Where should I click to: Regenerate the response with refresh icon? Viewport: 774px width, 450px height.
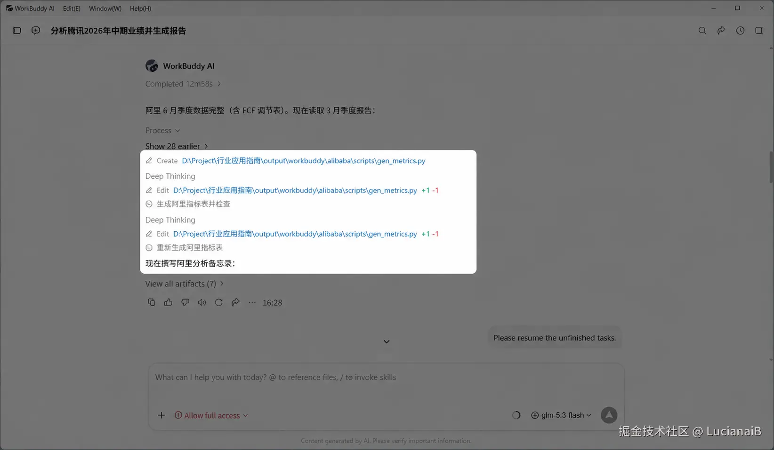click(218, 302)
